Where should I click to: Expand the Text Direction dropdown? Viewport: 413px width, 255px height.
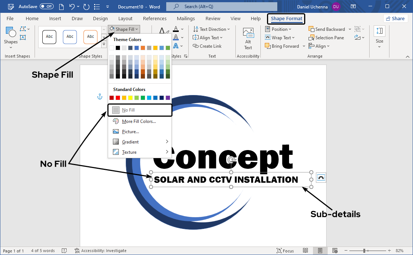(211, 29)
